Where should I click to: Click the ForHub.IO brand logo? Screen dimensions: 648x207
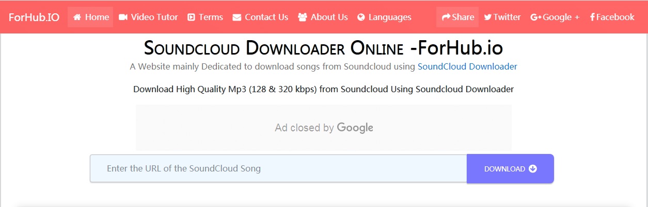click(34, 17)
